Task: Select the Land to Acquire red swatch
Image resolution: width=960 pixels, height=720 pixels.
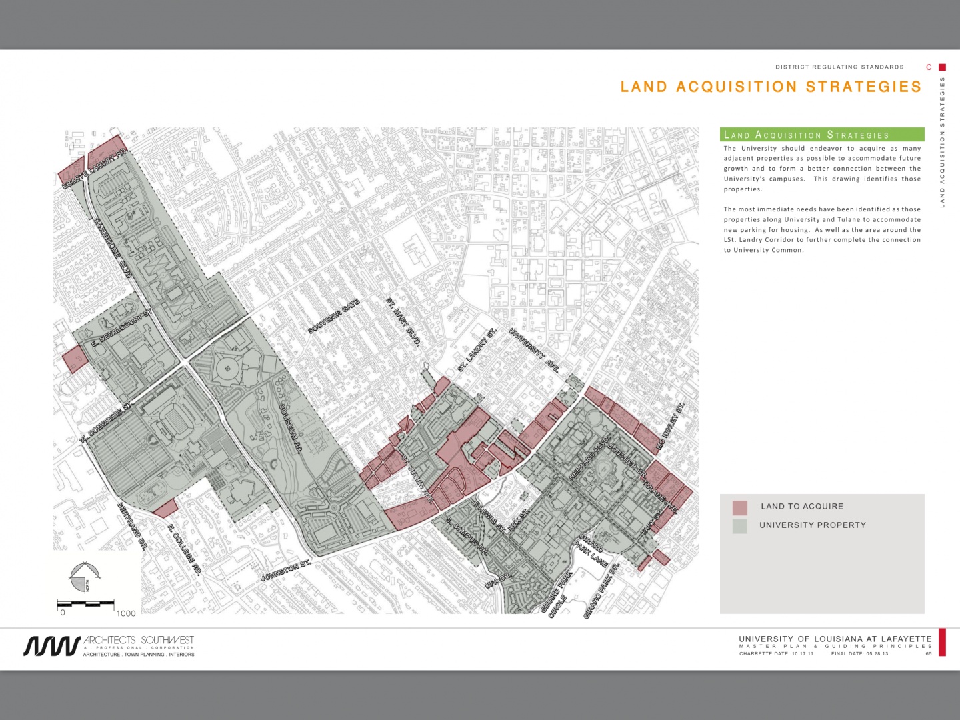Action: pos(739,507)
